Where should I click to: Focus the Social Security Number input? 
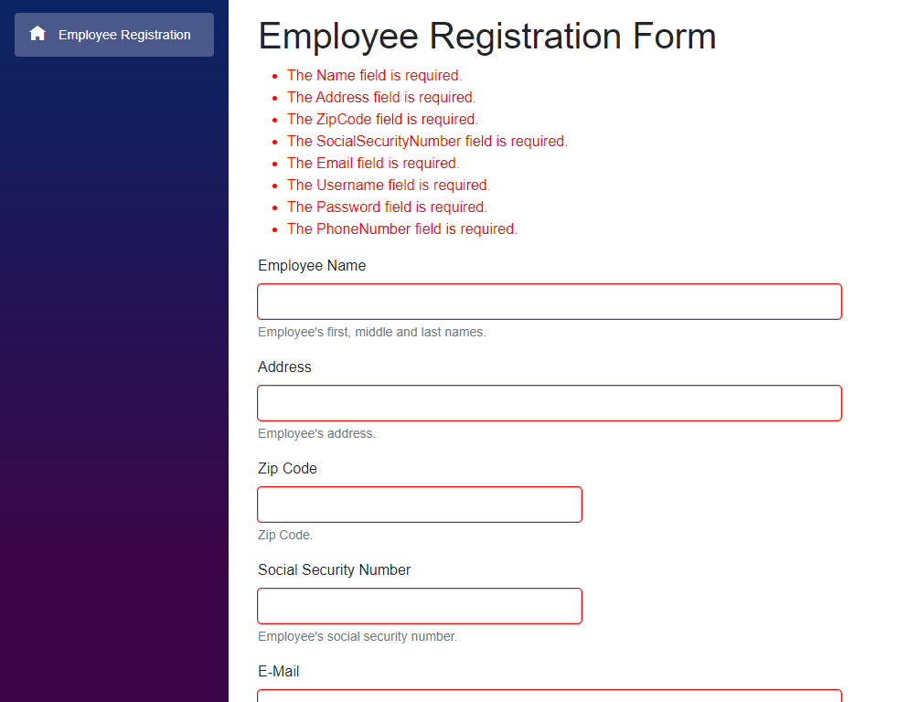[x=419, y=606]
